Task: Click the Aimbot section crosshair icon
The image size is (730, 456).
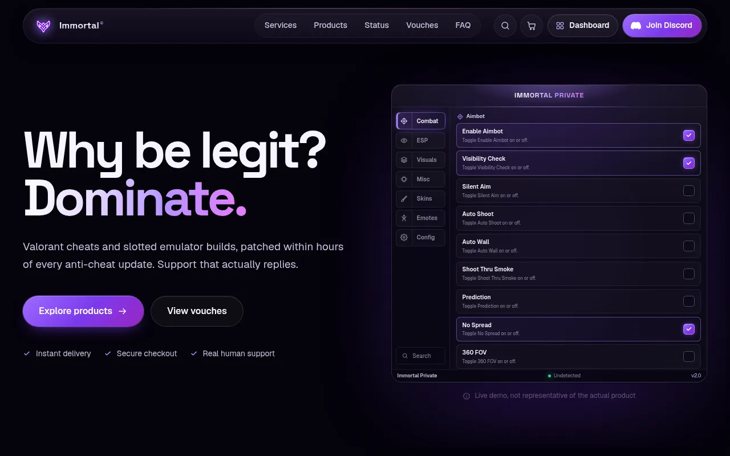Action: pos(460,116)
